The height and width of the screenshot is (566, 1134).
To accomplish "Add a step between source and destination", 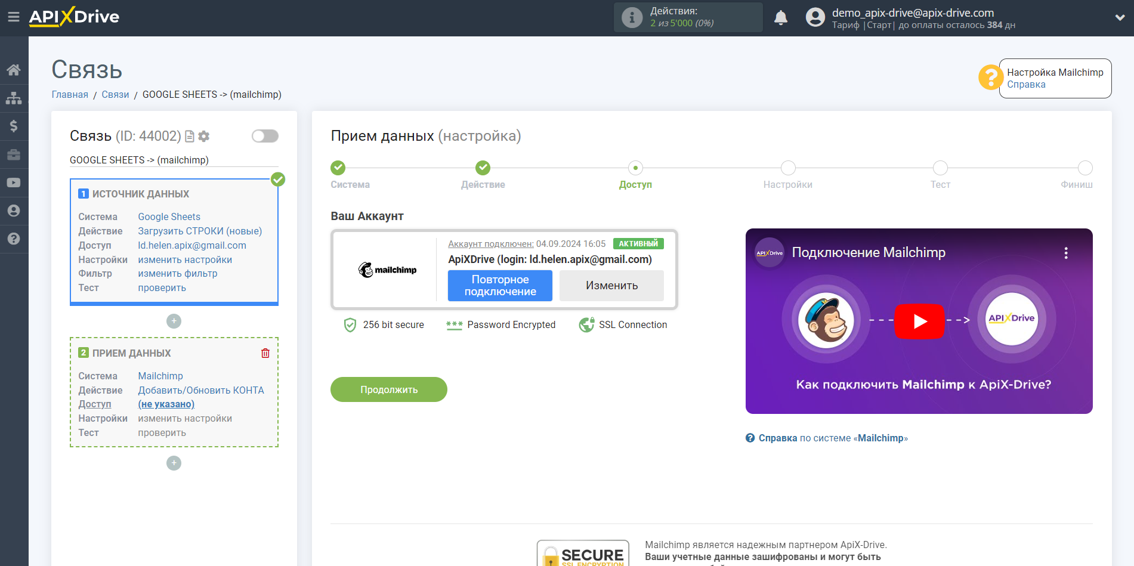I will pyautogui.click(x=174, y=321).
